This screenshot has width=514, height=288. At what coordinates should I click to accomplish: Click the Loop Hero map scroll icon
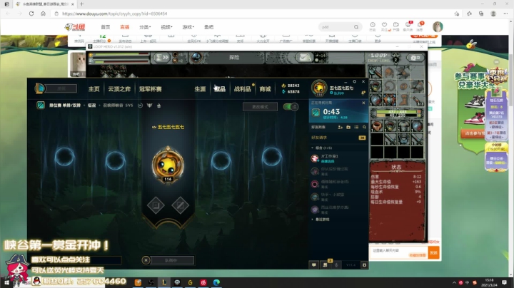[x=305, y=58]
